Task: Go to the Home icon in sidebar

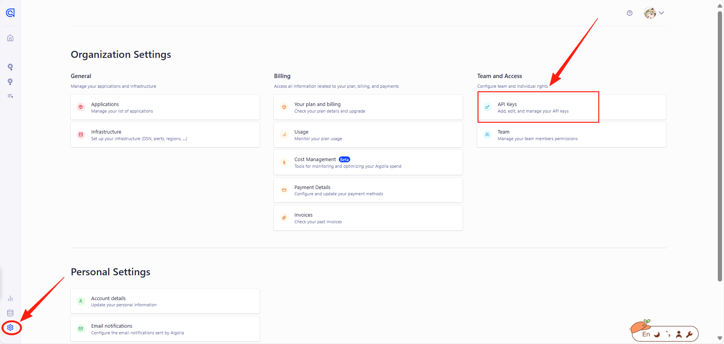Action: [x=10, y=38]
